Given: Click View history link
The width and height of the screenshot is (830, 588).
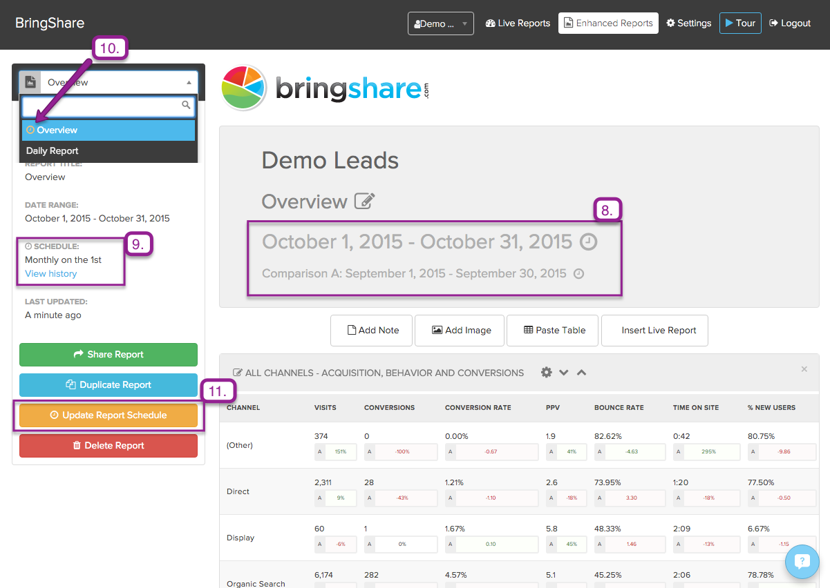Looking at the screenshot, I should tap(51, 274).
